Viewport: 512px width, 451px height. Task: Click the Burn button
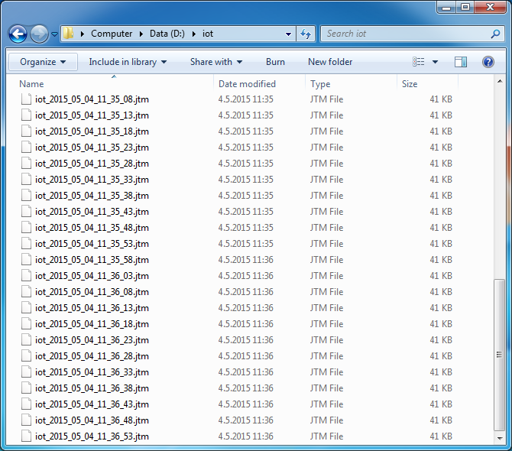click(x=275, y=62)
